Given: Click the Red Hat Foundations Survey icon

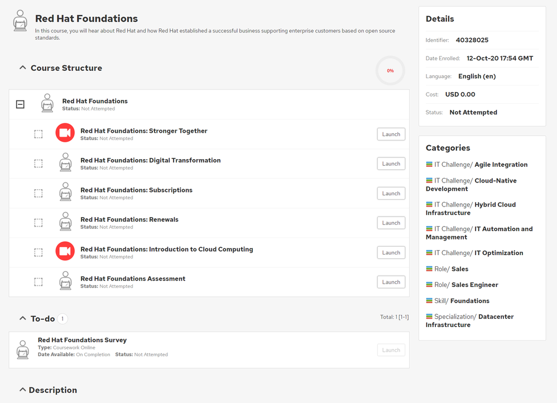Looking at the screenshot, I should click(22, 349).
